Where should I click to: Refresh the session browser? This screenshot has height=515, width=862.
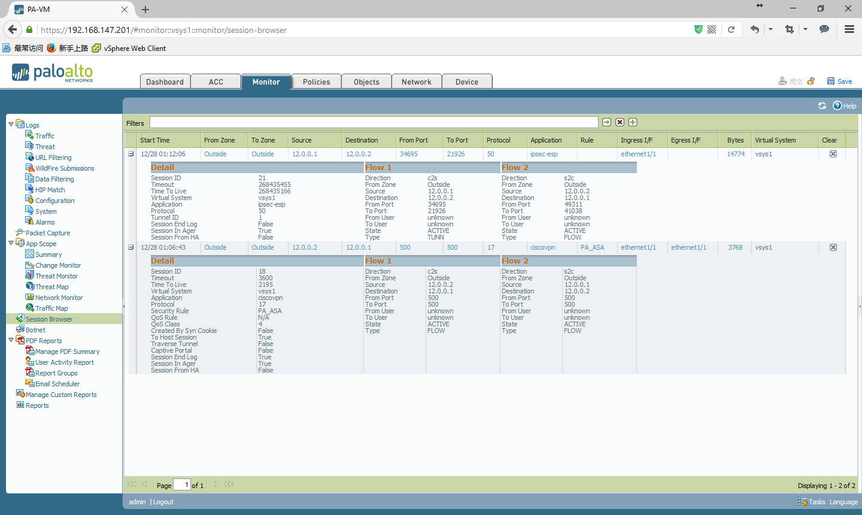(x=822, y=106)
